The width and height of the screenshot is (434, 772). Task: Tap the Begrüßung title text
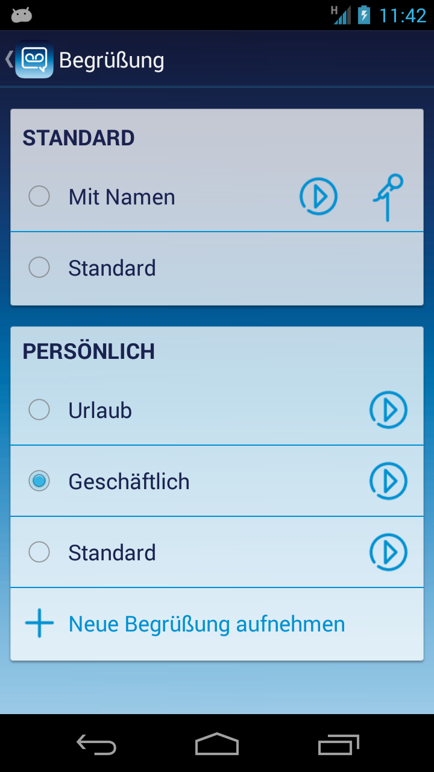point(112,60)
